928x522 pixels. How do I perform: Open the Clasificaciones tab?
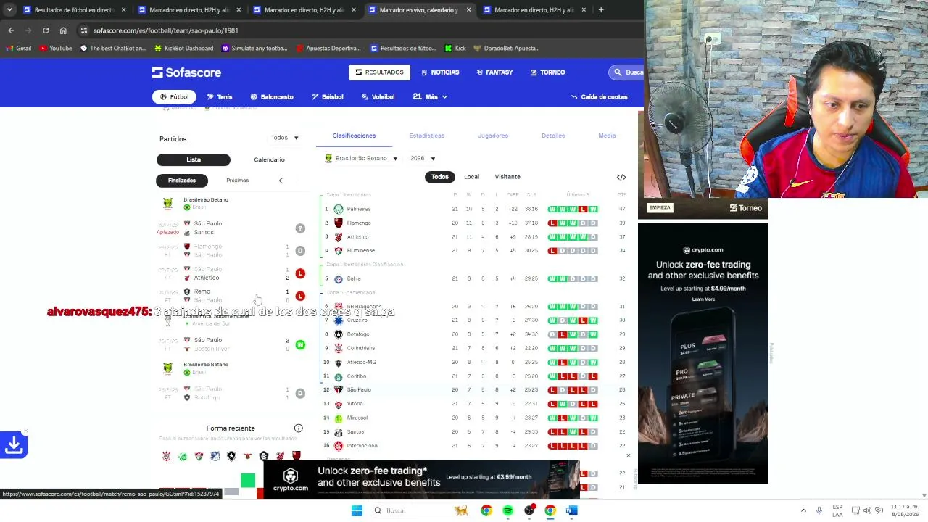coord(354,136)
